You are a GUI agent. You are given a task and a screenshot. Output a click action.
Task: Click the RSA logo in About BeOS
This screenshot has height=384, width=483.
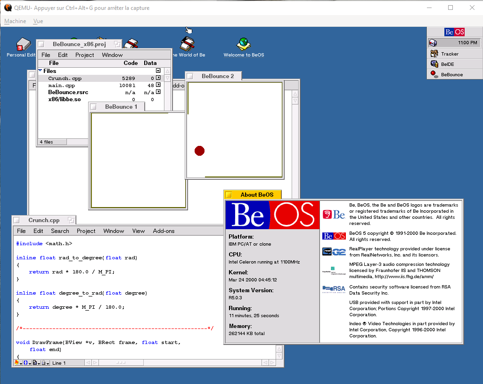coord(334,289)
